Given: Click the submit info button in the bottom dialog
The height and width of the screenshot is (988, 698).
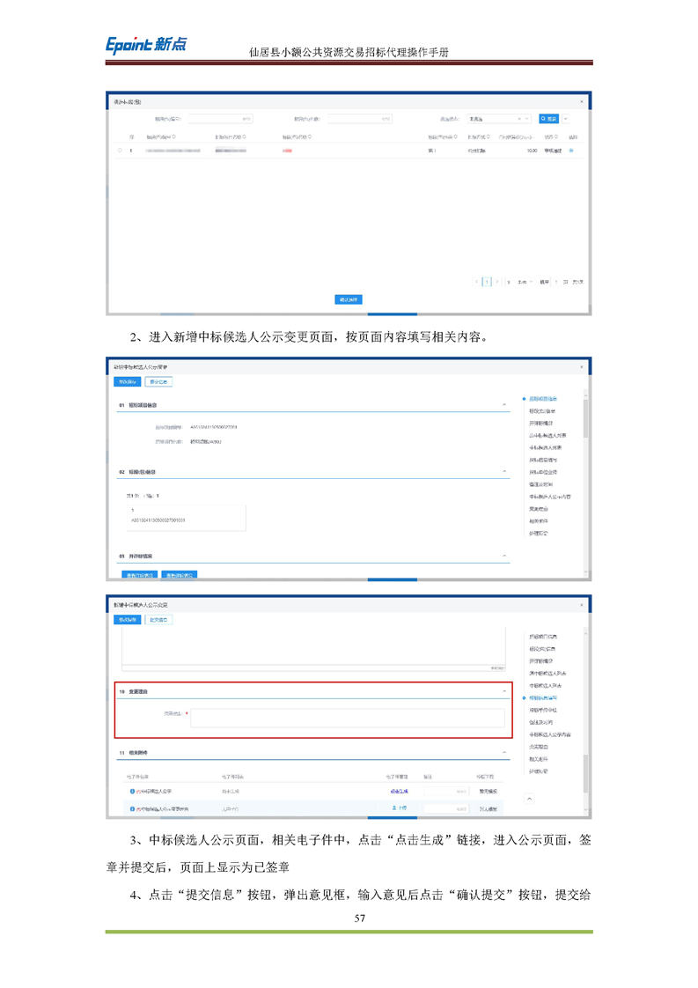Looking at the screenshot, I should tap(158, 619).
